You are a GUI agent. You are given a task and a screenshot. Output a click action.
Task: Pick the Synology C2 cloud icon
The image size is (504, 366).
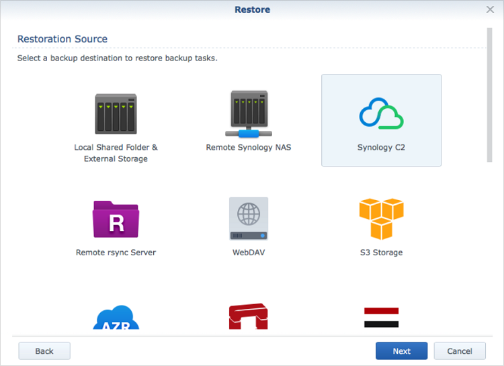tap(381, 113)
